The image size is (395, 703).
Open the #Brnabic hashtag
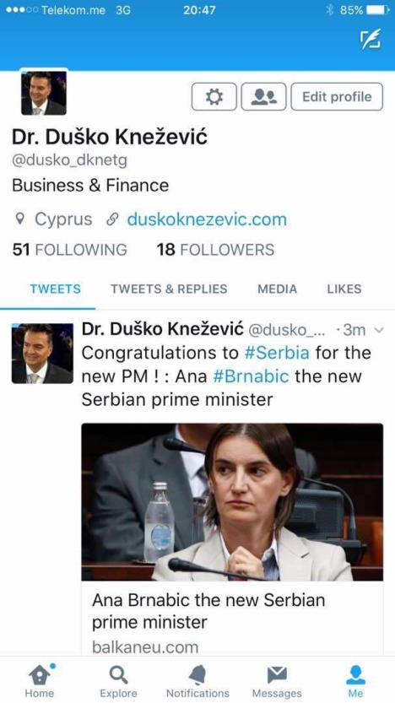[x=251, y=376]
